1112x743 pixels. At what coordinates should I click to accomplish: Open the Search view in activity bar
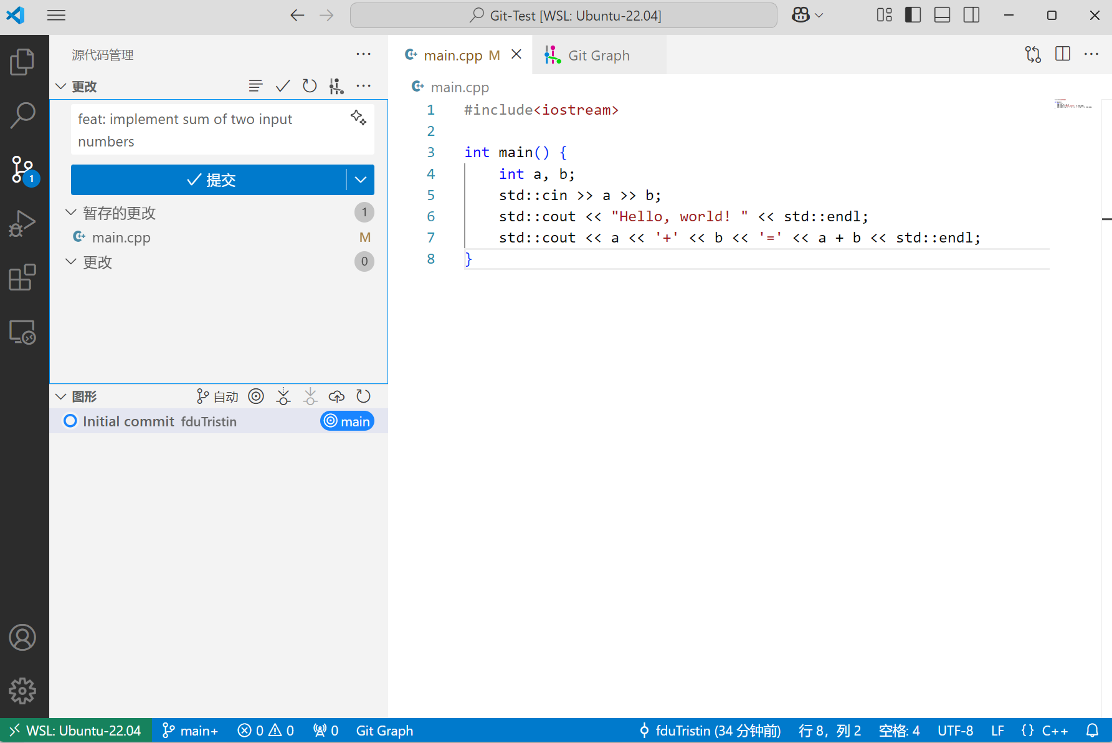[23, 115]
